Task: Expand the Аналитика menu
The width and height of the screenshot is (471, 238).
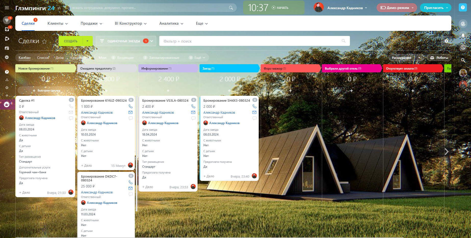Action: pyautogui.click(x=171, y=23)
